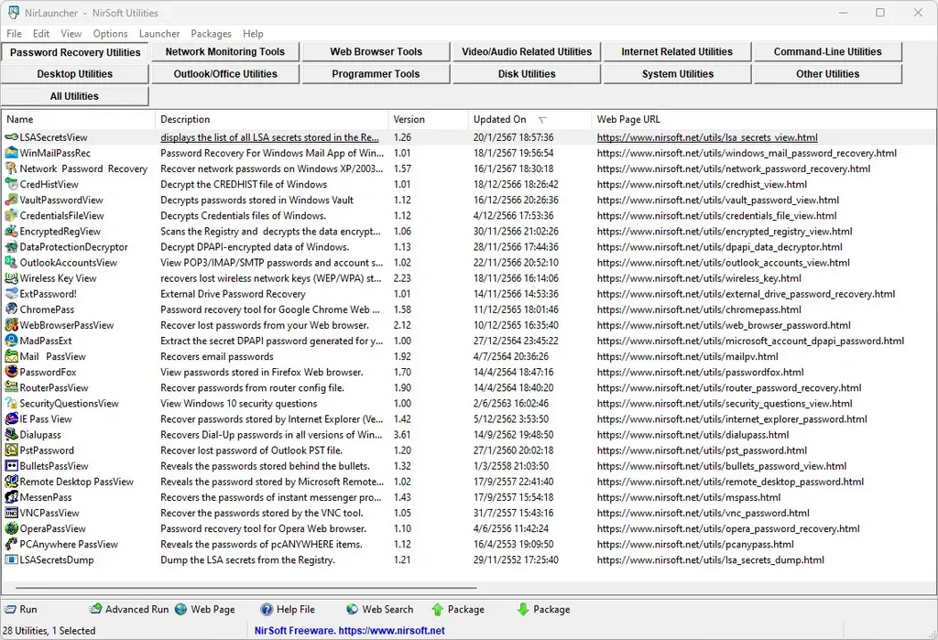Click the Package button with up arrow
Viewport: 938px width, 640px height.
tap(458, 610)
